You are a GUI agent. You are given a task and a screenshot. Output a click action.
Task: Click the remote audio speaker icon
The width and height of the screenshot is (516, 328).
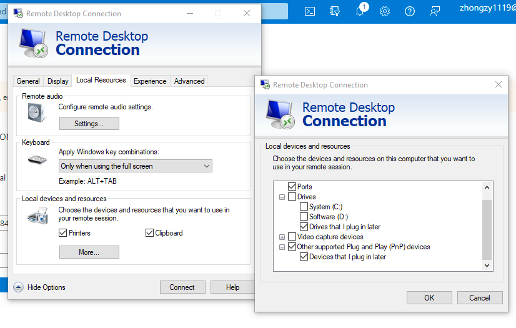click(36, 112)
